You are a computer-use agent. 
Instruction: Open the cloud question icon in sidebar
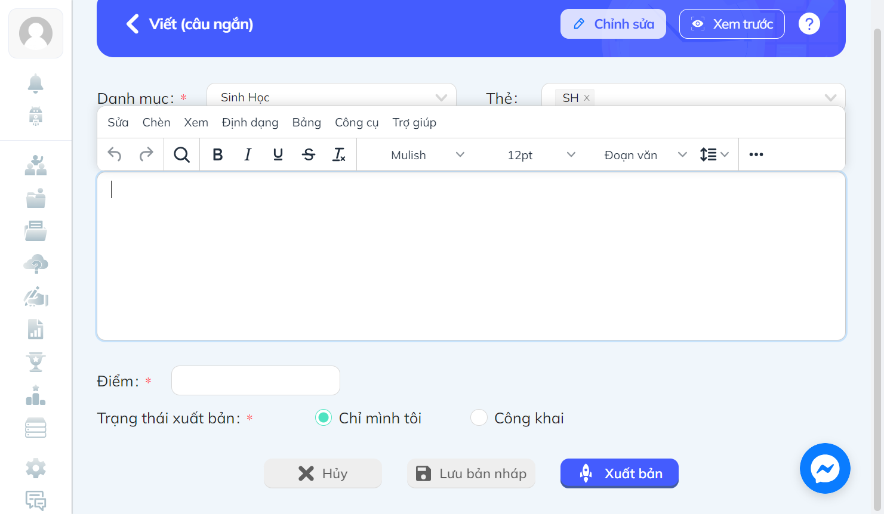[x=36, y=264]
